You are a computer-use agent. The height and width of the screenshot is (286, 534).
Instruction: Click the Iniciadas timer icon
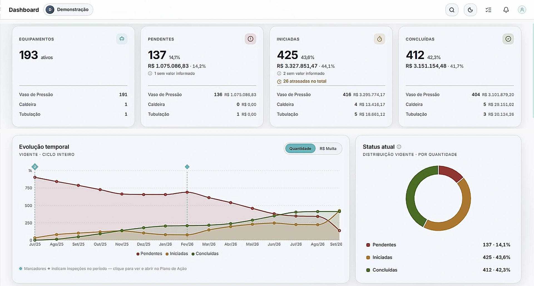tap(379, 39)
